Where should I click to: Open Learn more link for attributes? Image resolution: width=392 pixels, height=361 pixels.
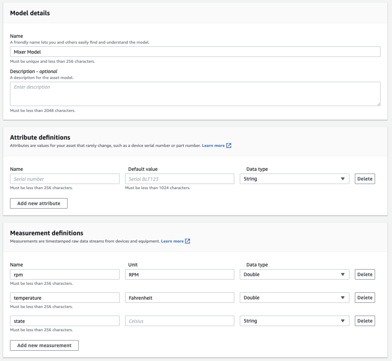coord(213,145)
